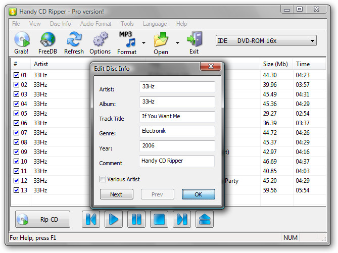The image size is (338, 253).
Task: Close the Edit Disc Info dialog
Action: pyautogui.click(x=211, y=66)
